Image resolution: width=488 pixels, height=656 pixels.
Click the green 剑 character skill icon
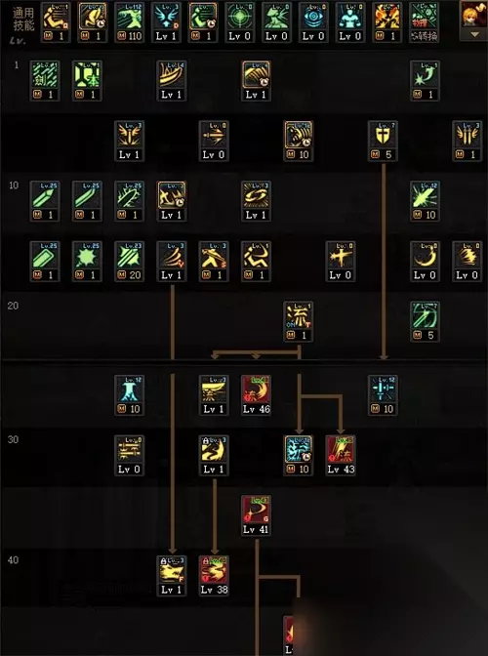[x=45, y=80]
